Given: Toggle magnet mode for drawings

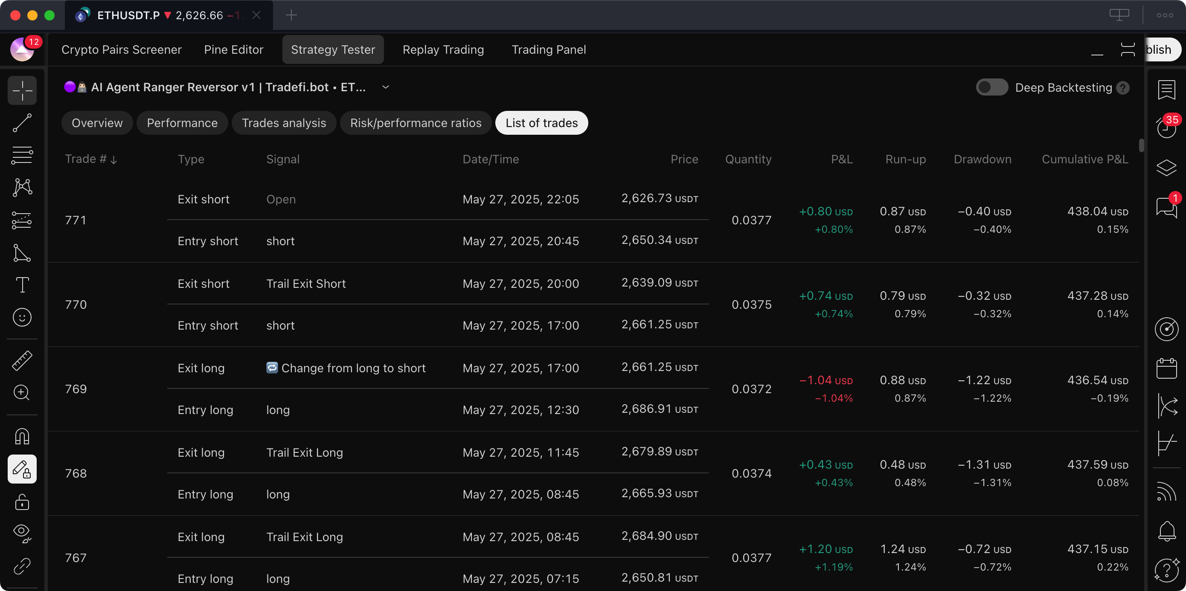Looking at the screenshot, I should pos(22,436).
